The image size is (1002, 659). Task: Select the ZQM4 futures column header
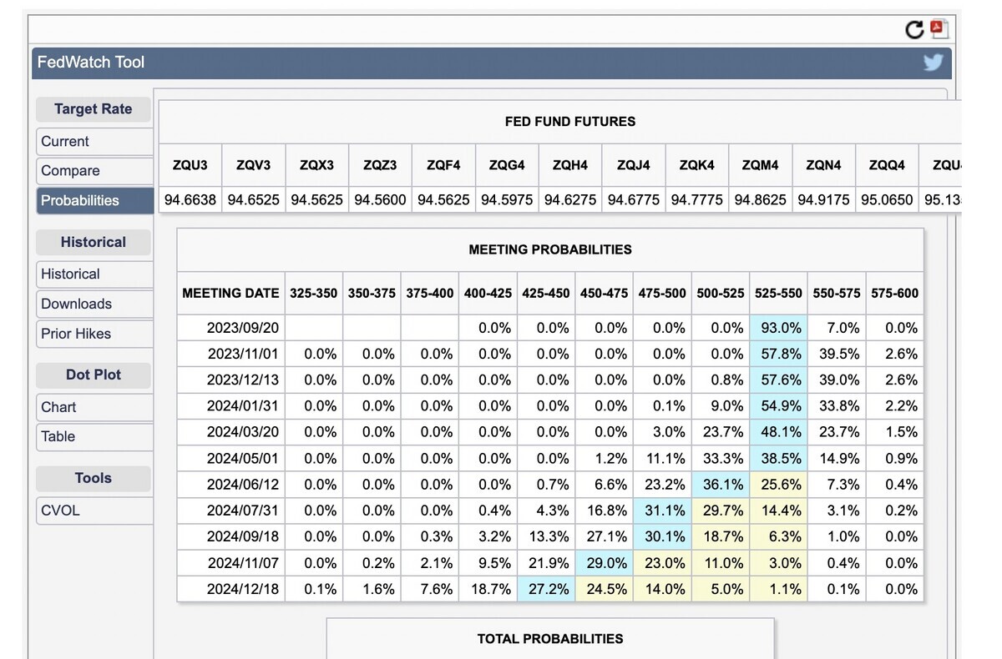pyautogui.click(x=760, y=165)
